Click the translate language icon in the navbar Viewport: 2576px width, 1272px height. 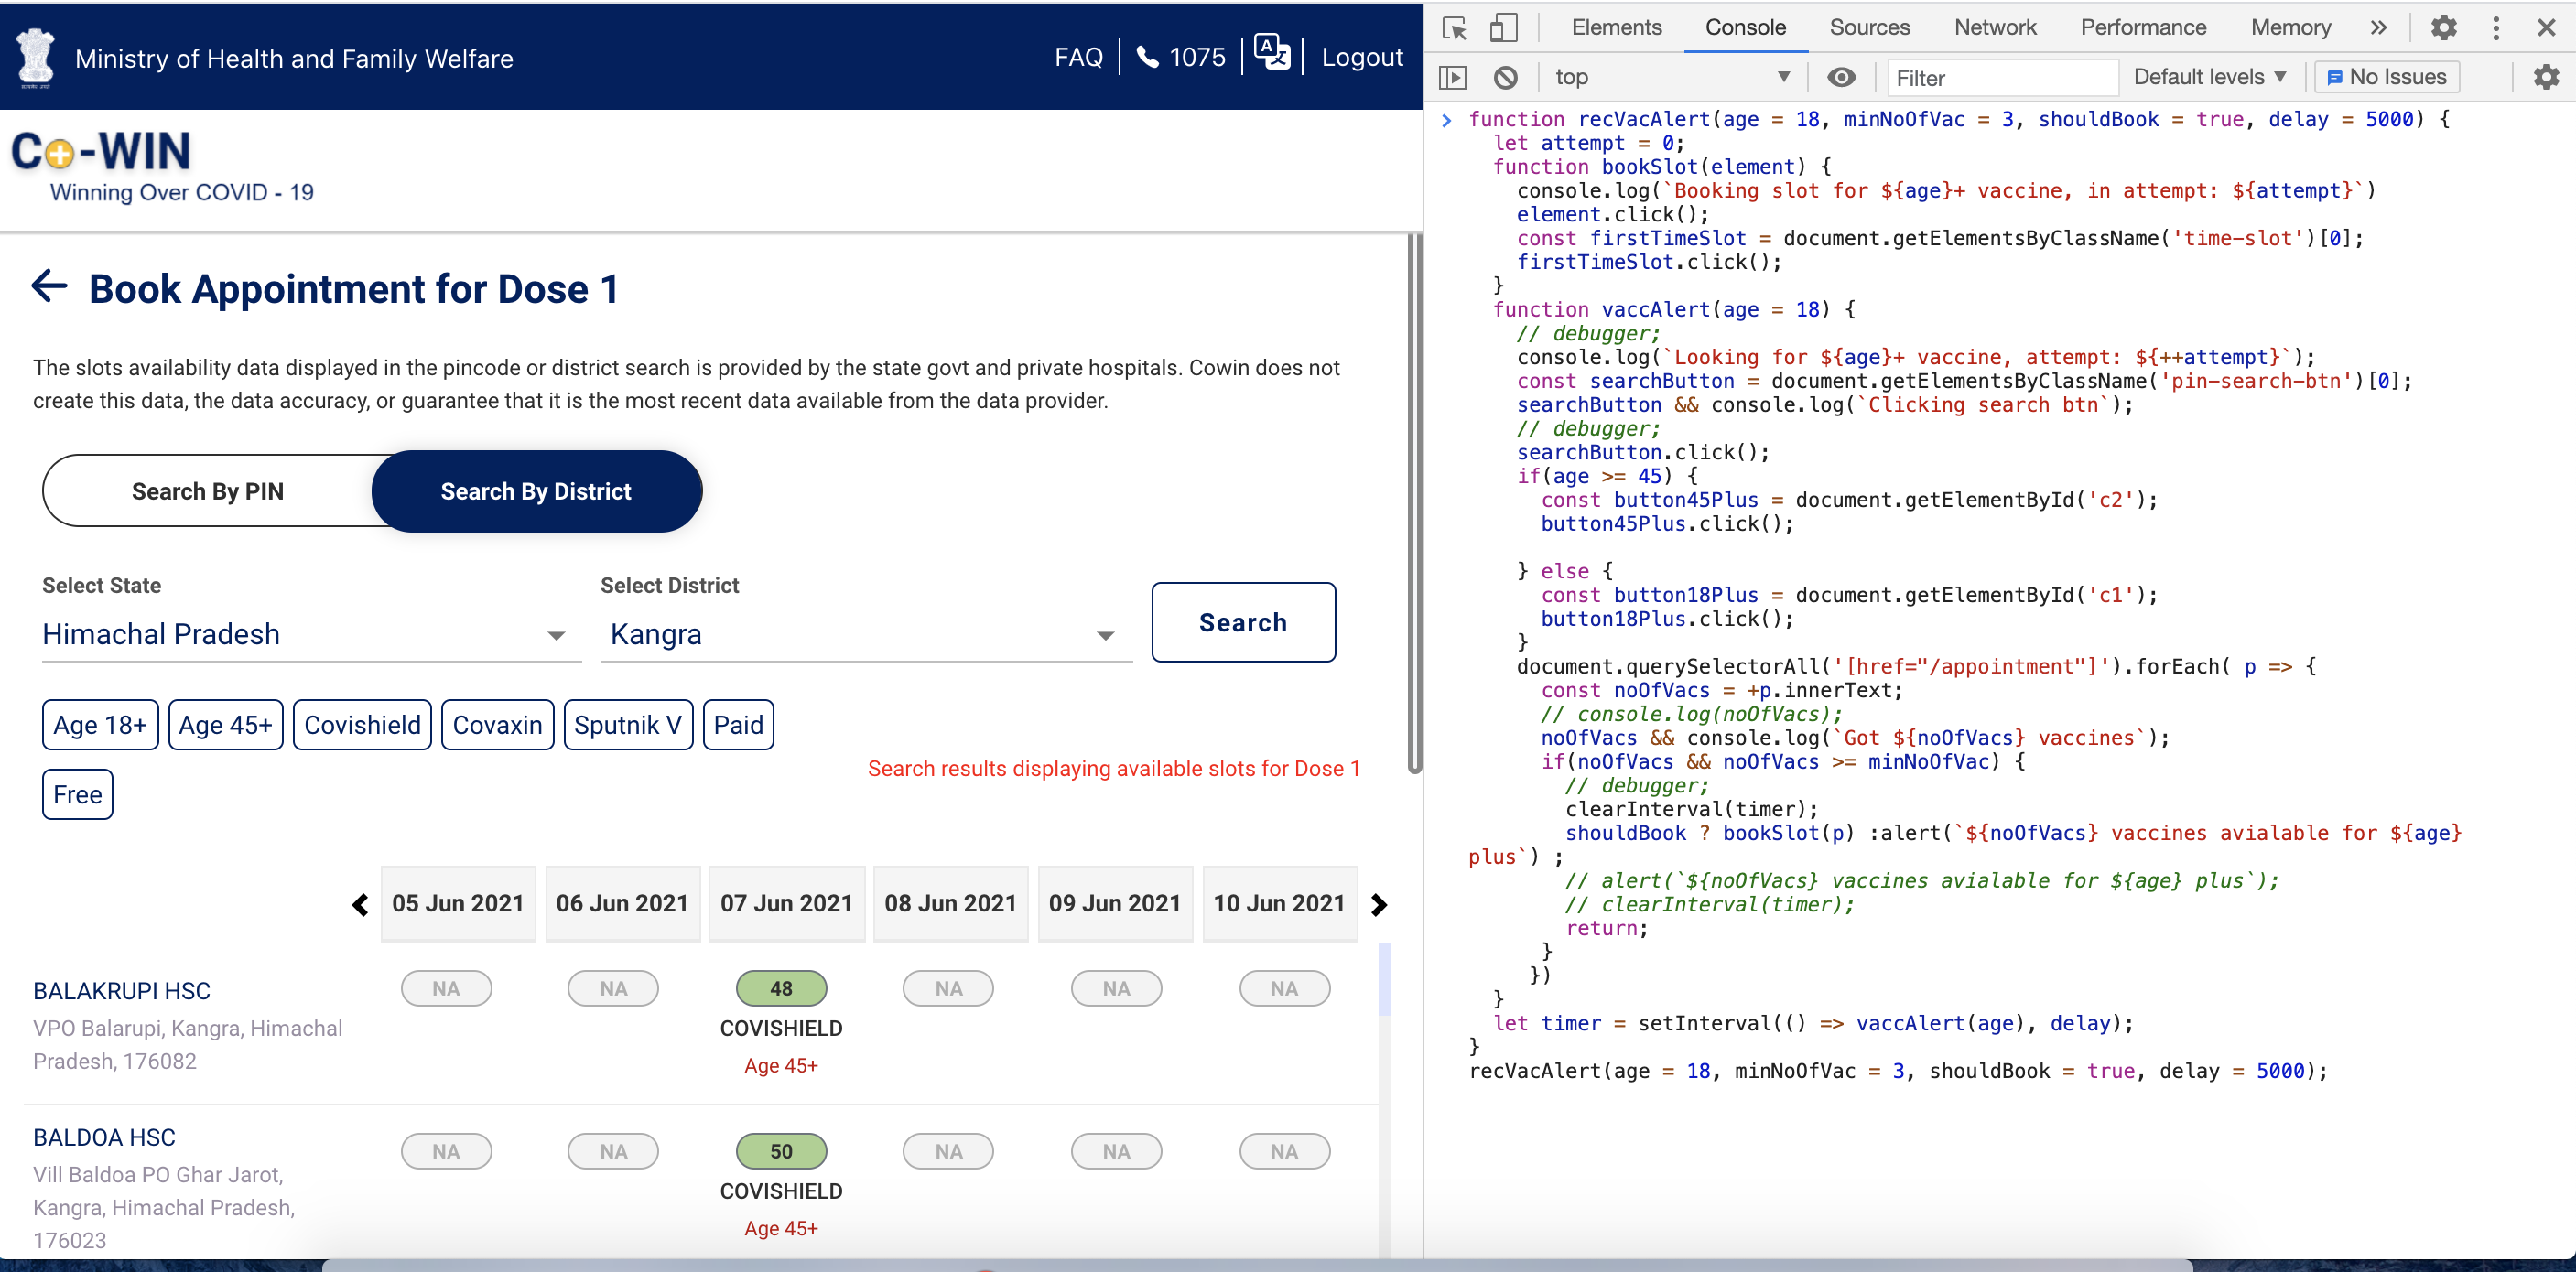click(x=1271, y=55)
